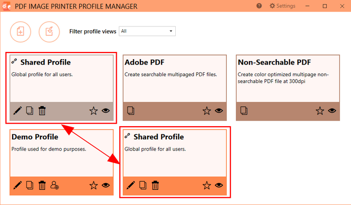Delete the orange Shared Profile with trash icon
Image resolution: width=351 pixels, height=205 pixels.
[156, 185]
